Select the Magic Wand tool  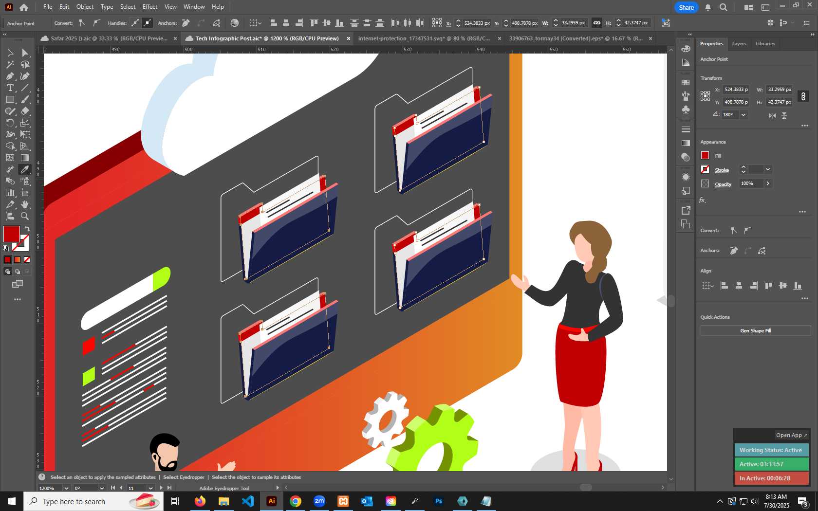pos(10,64)
